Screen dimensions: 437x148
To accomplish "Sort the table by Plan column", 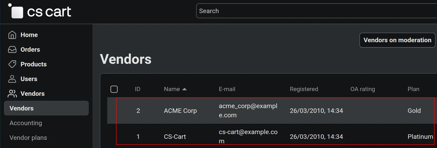I will point(414,89).
